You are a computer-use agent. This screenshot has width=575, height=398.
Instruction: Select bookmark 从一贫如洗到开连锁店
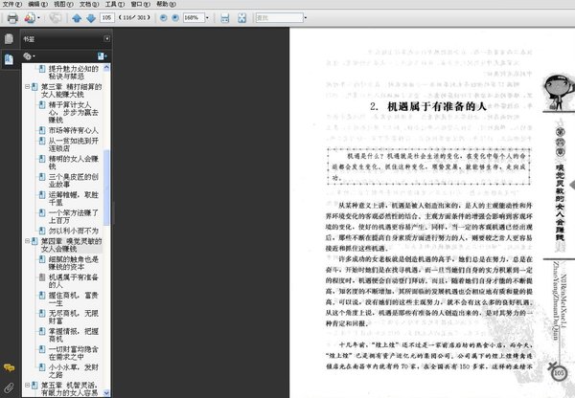[x=74, y=144]
